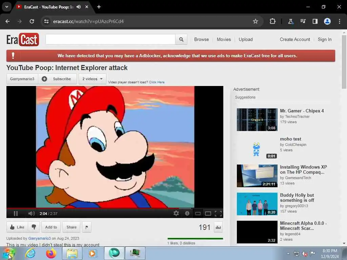Open video player settings gear
The width and height of the screenshot is (347, 260).
click(x=176, y=213)
